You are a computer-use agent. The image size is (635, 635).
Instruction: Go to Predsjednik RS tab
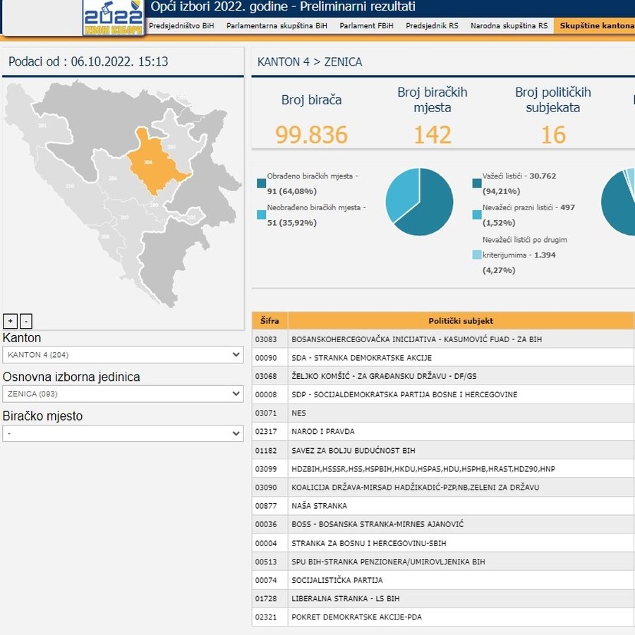click(x=432, y=26)
